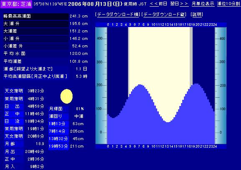
Task: Select the 略最高高潮面 label
Action: click(x=17, y=16)
